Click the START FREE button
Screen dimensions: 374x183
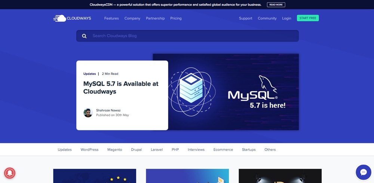point(308,18)
